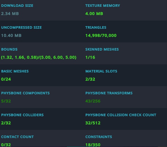Viewport: 167px width, 147px height.
Task: Select the 0/24 basic meshes value
Action: click(6, 79)
